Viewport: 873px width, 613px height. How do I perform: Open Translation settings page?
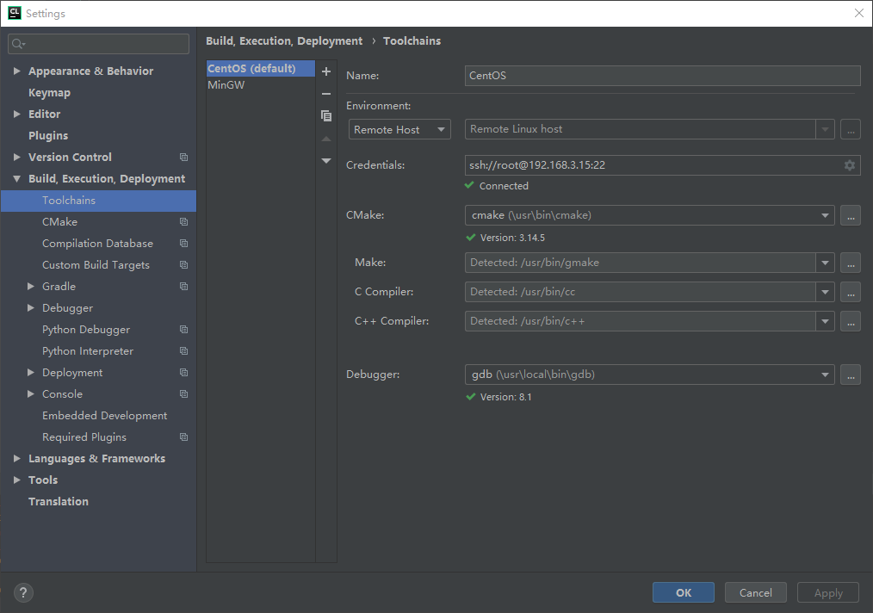coord(59,502)
